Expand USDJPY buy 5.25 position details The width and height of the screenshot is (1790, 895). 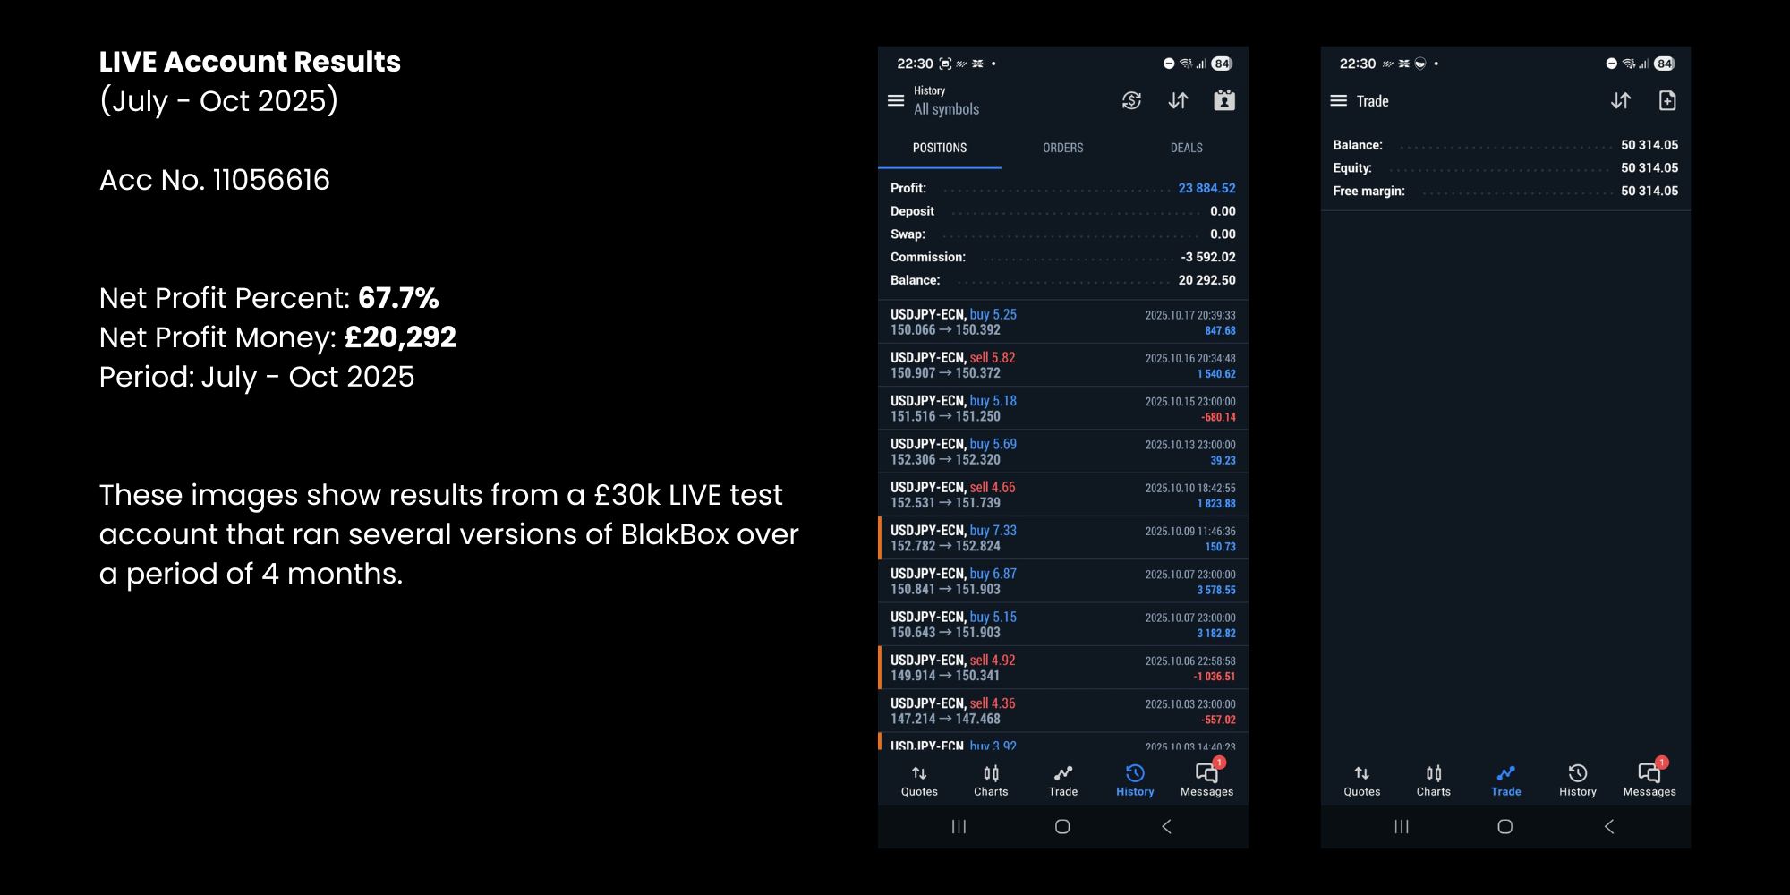(1062, 322)
